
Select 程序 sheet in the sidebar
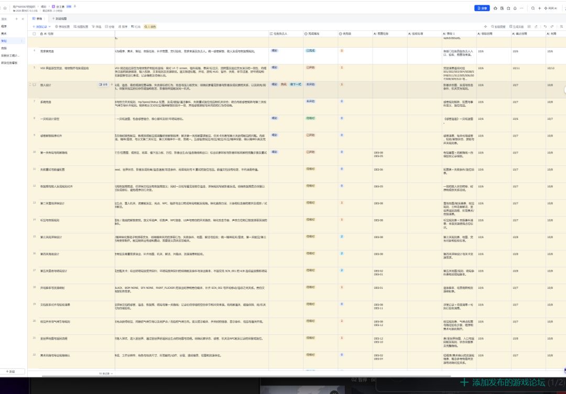coord(4,26)
